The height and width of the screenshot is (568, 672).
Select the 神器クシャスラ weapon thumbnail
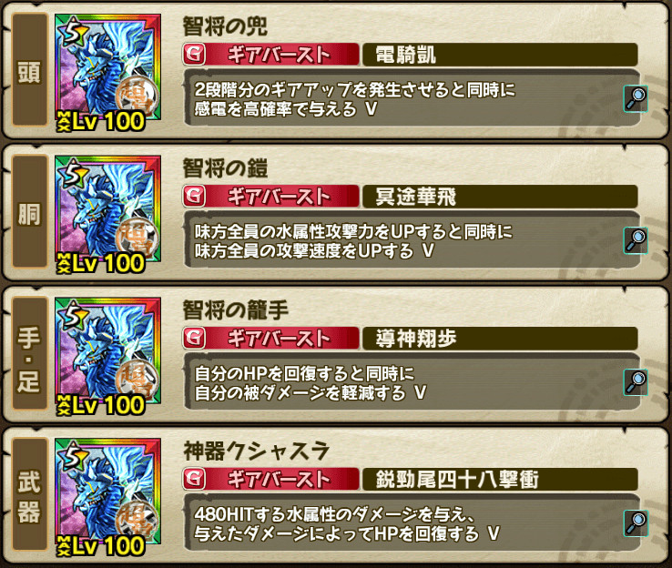click(x=108, y=497)
